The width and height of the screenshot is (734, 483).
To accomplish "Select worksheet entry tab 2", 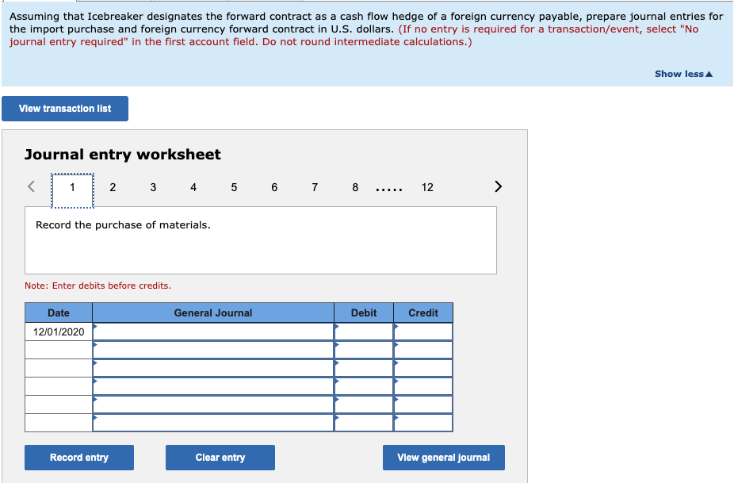I will 113,187.
